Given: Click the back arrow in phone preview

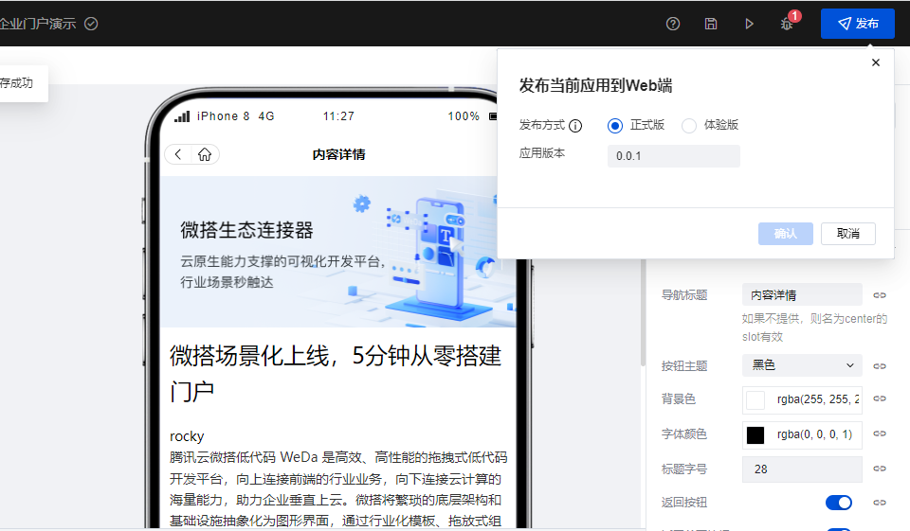Looking at the screenshot, I should (178, 154).
